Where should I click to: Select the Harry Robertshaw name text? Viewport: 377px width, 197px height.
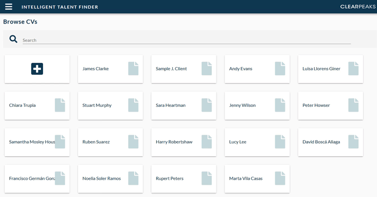[x=174, y=142]
